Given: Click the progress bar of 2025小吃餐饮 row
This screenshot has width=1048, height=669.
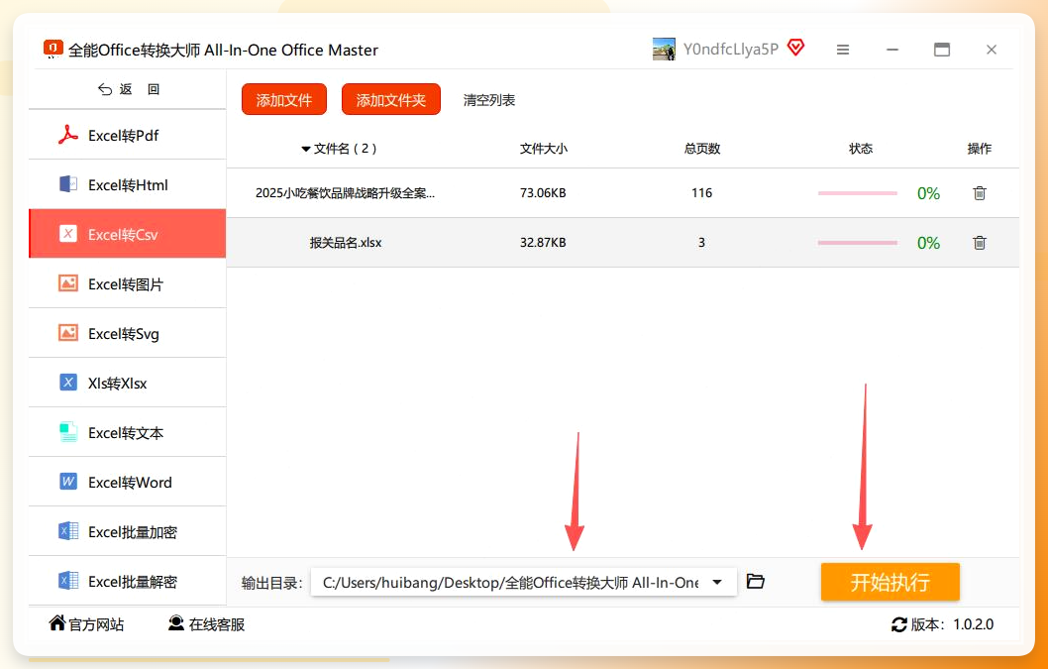Looking at the screenshot, I should click(858, 193).
